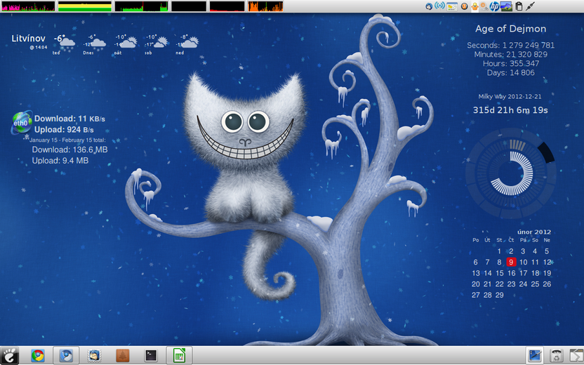The height and width of the screenshot is (365, 584).
Task: Select day 24 in the únor calendar
Action: 524,284
